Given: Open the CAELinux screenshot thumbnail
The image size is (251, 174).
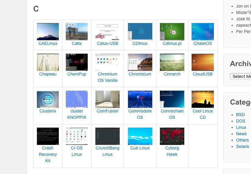Looking at the screenshot, I should pyautogui.click(x=48, y=32).
